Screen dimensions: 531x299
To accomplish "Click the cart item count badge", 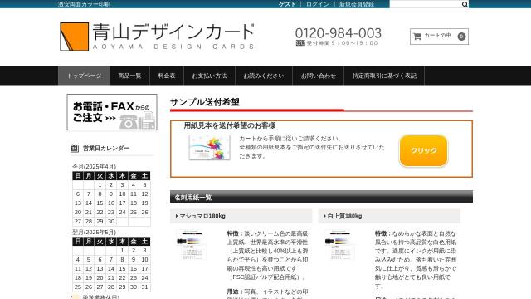I will click(x=461, y=37).
